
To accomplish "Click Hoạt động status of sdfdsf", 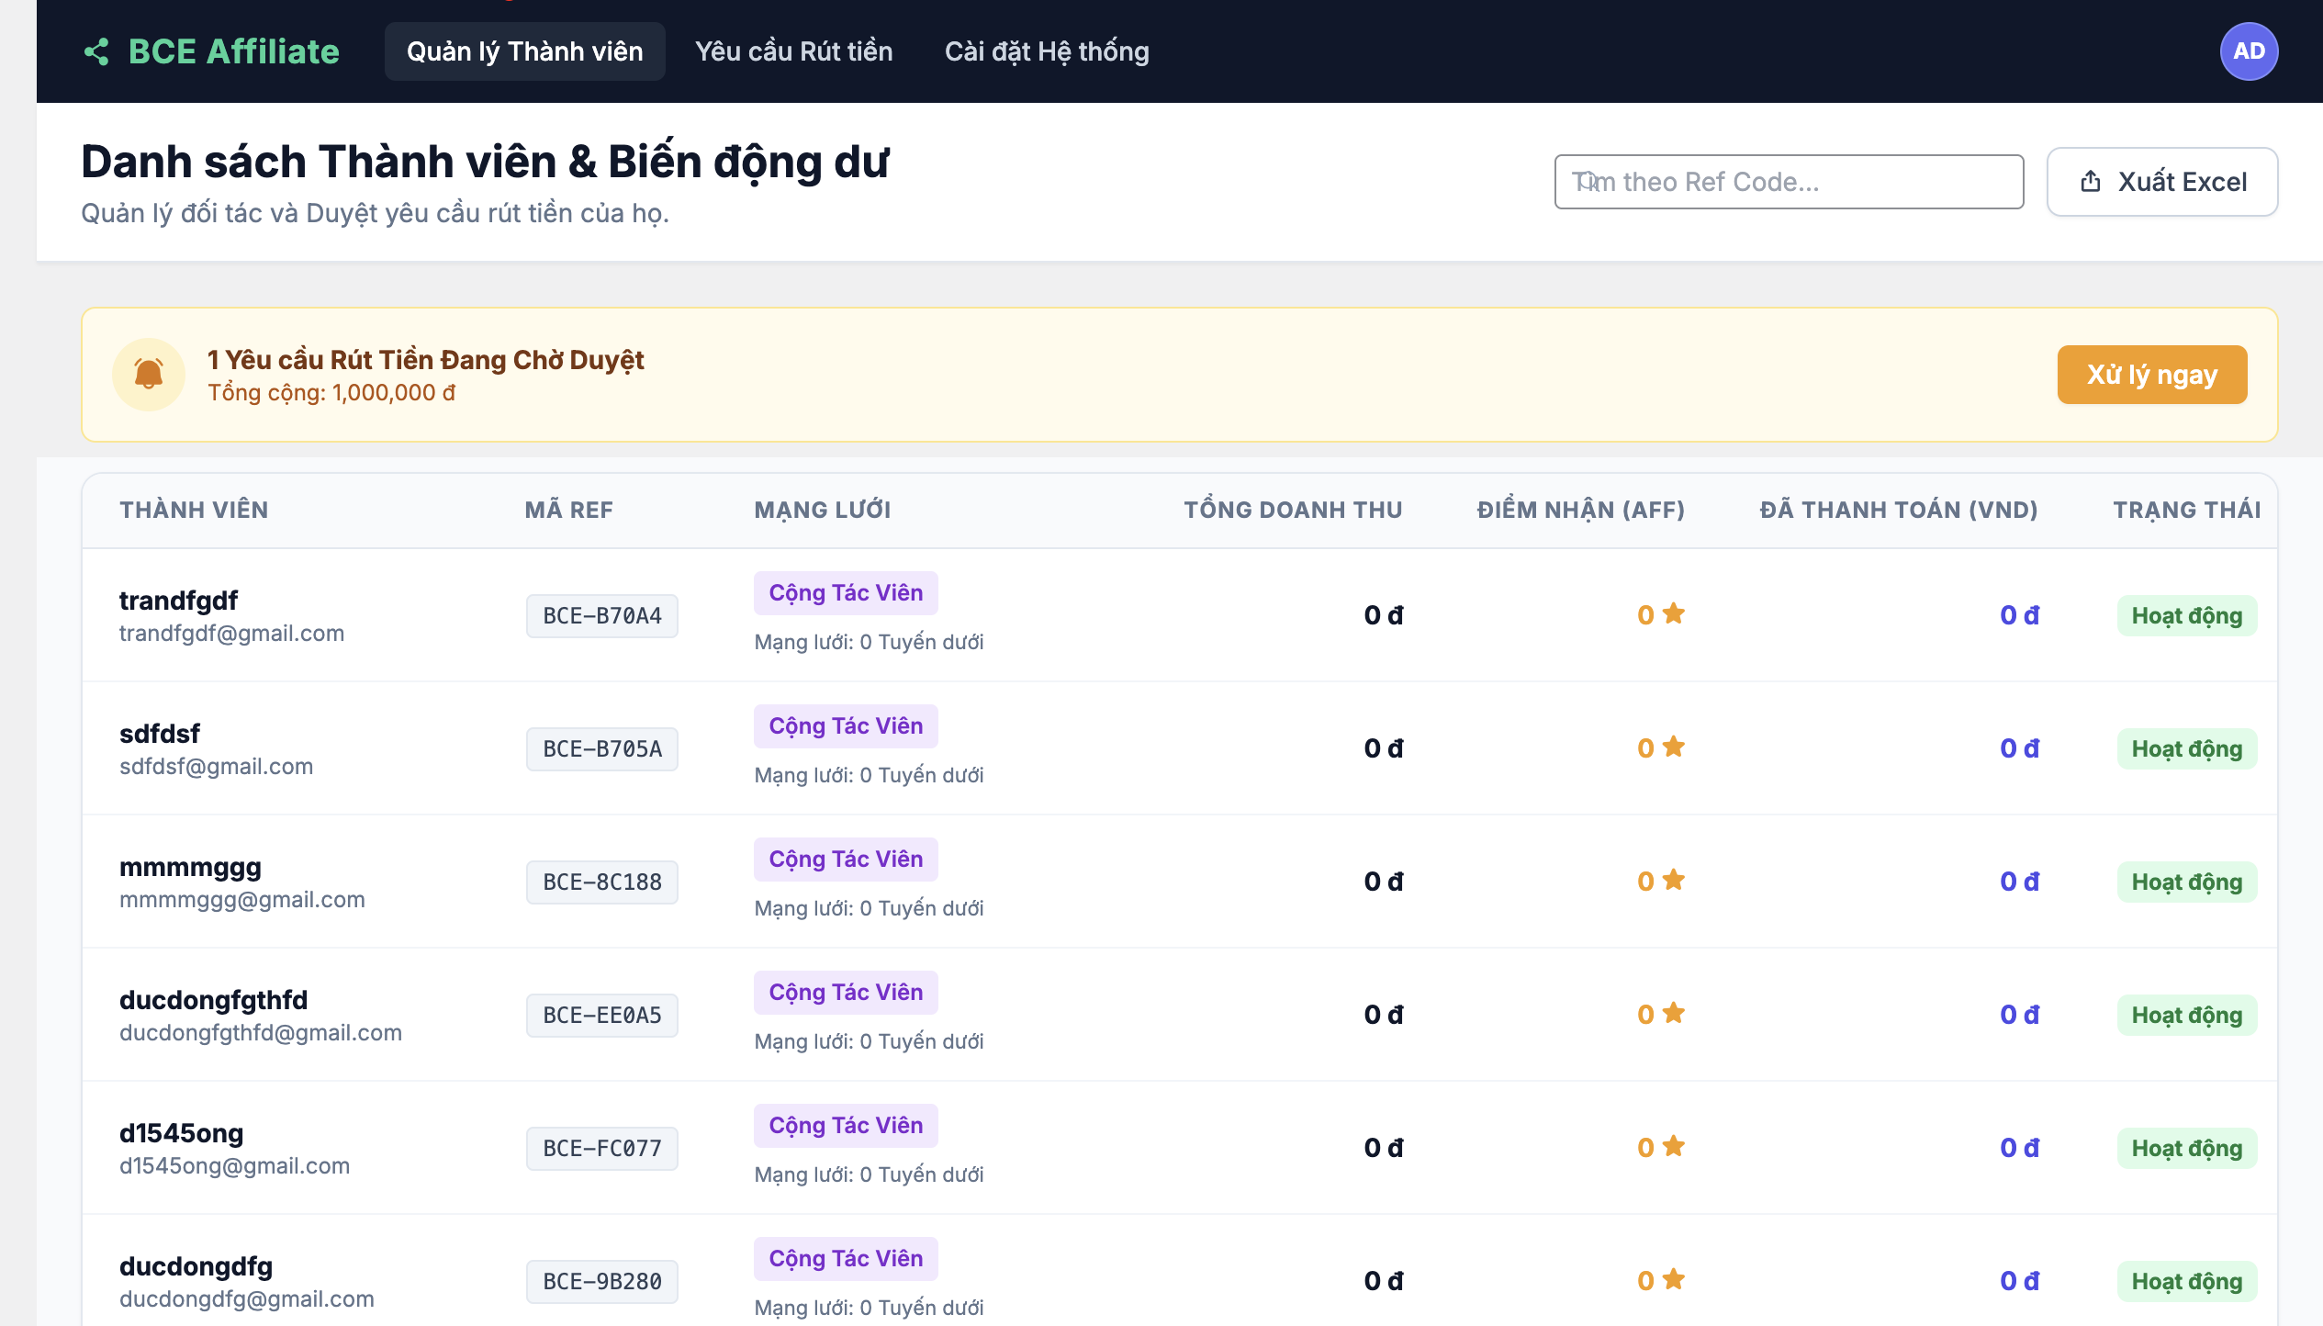I will [x=2187, y=748].
